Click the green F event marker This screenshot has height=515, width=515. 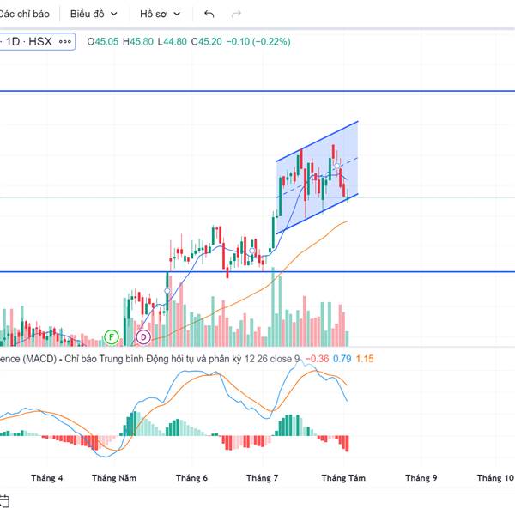(x=112, y=336)
